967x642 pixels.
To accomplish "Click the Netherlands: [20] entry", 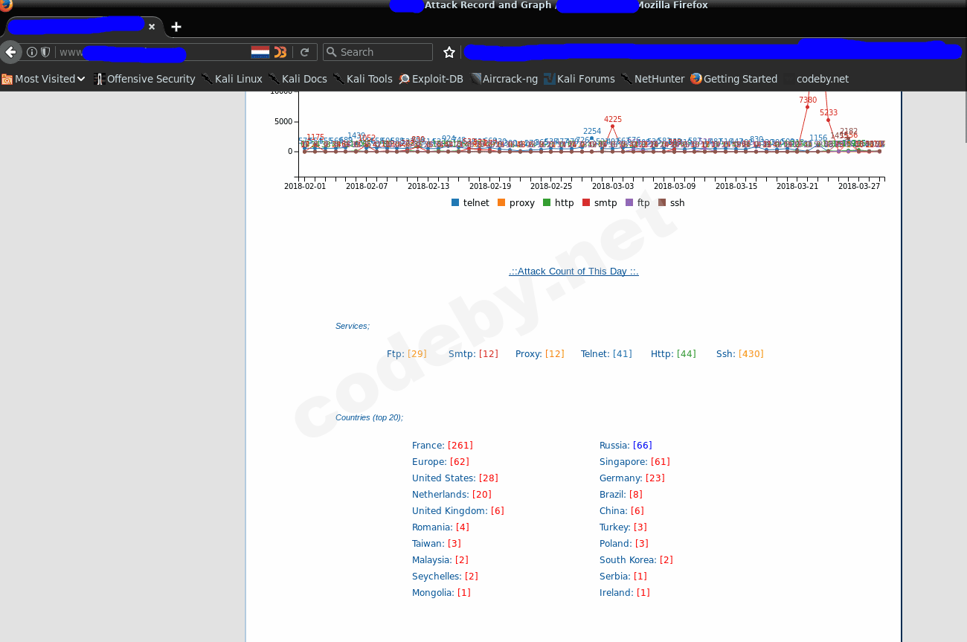I will [x=452, y=495].
